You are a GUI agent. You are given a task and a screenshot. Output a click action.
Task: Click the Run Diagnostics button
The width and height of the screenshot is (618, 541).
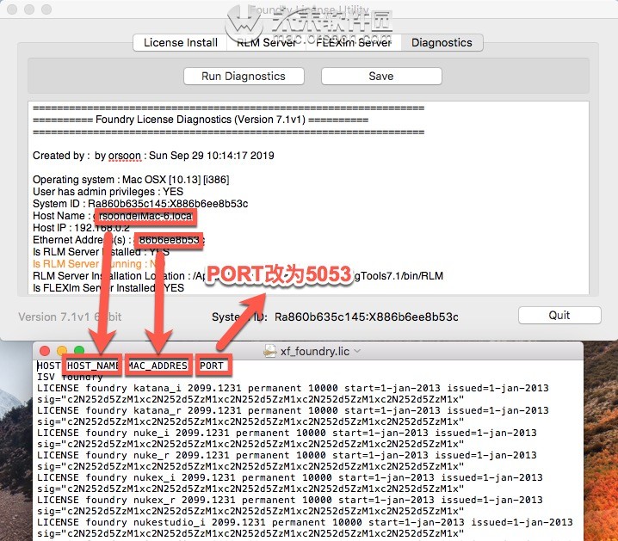click(x=244, y=76)
